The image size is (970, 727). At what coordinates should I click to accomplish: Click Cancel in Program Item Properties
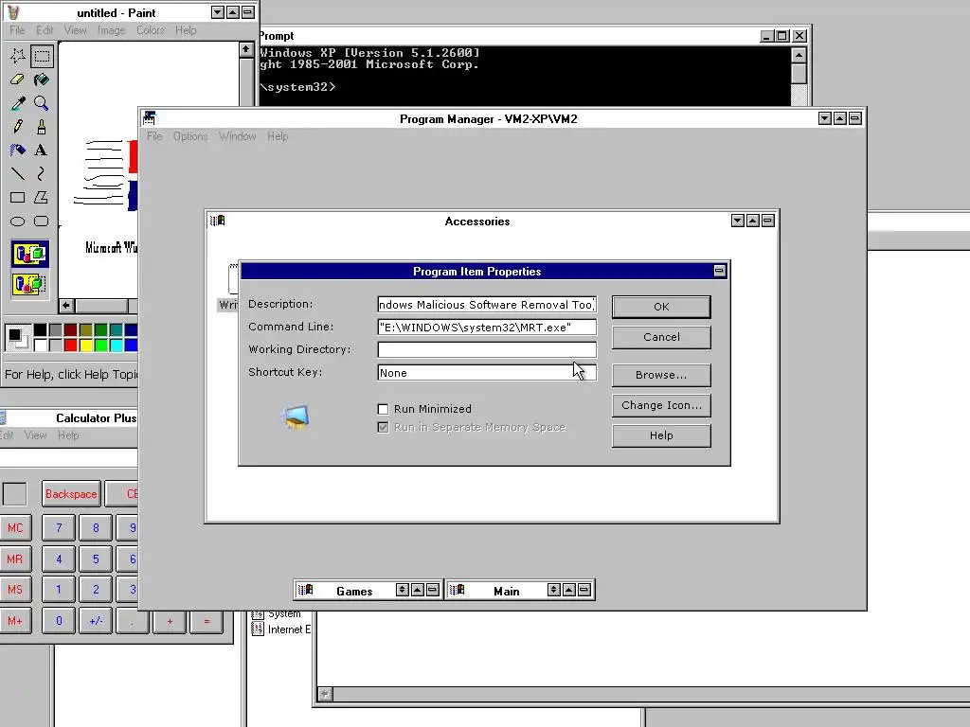pos(661,337)
